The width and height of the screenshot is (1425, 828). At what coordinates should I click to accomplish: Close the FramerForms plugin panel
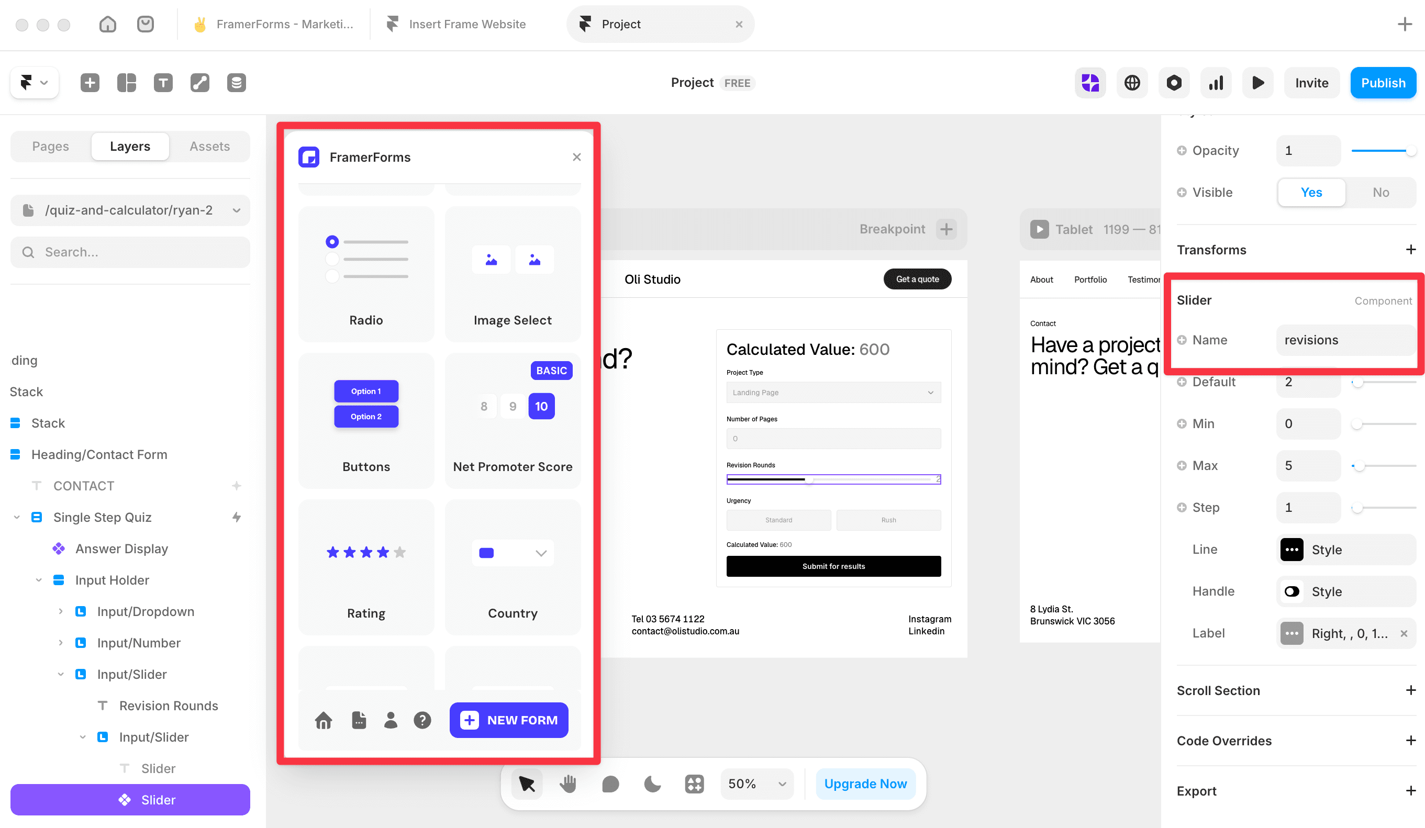[576, 157]
